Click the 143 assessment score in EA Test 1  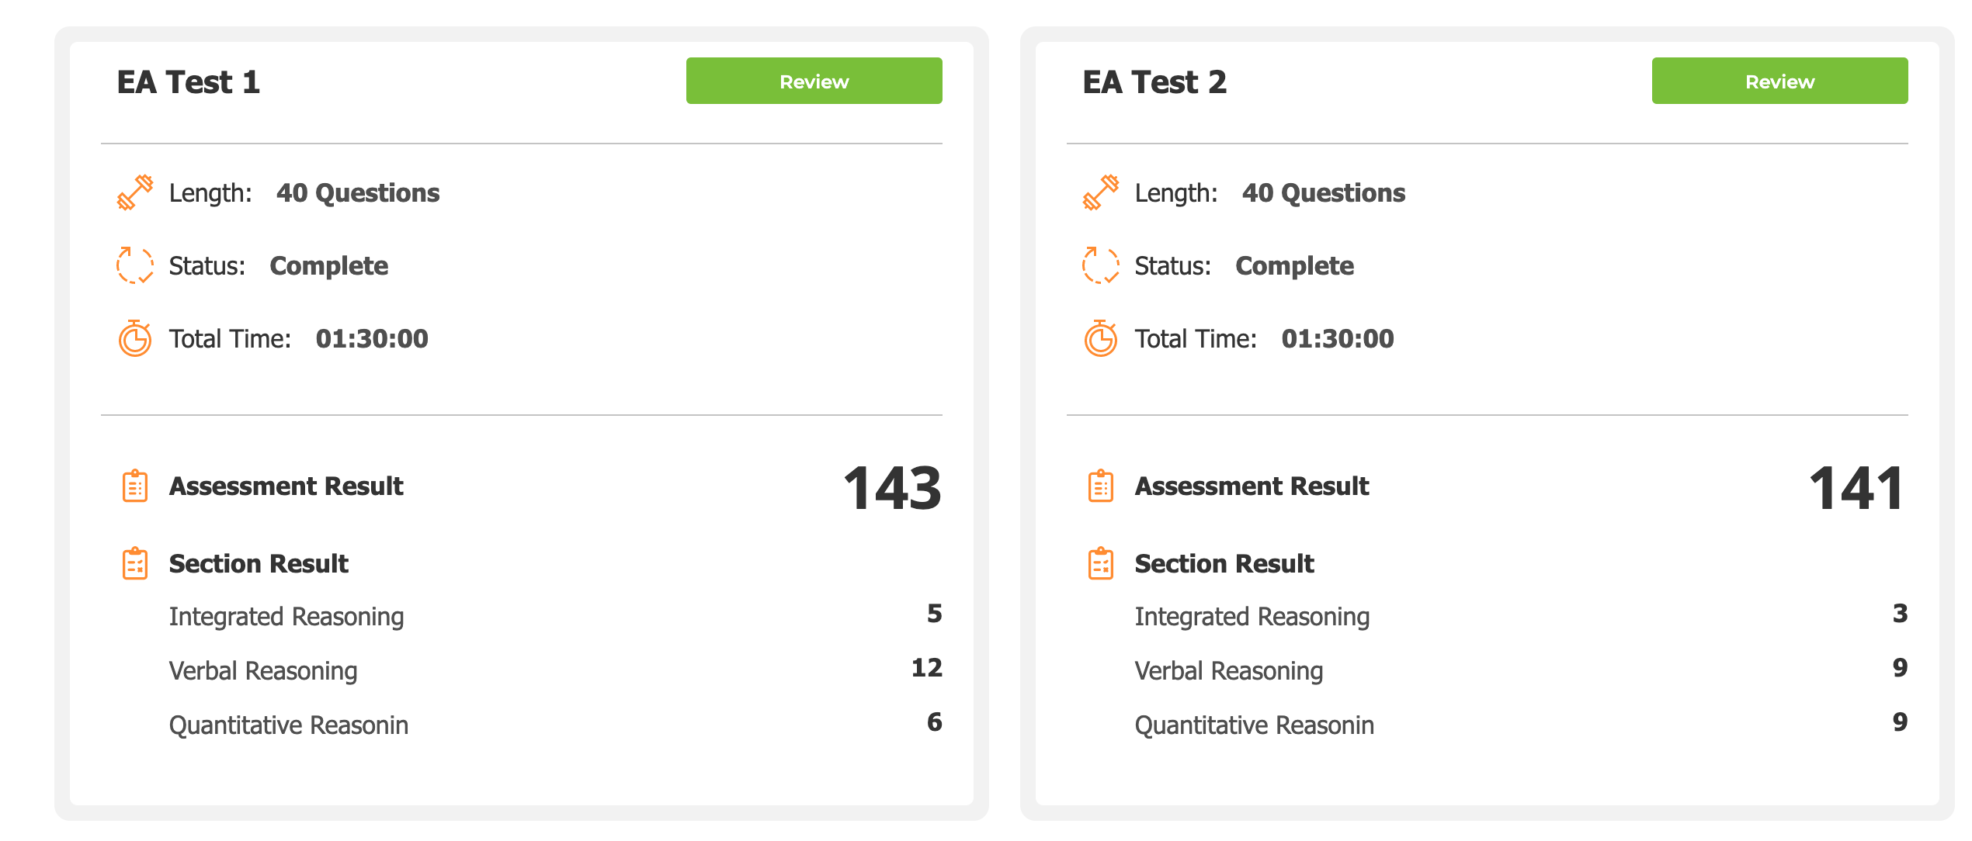tap(892, 489)
